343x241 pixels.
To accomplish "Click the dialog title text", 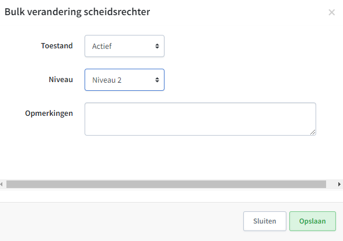I will click(77, 12).
